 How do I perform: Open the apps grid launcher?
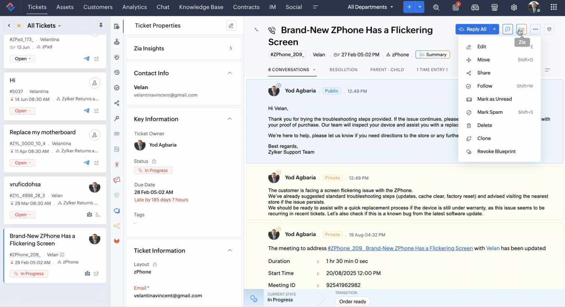[x=554, y=7]
